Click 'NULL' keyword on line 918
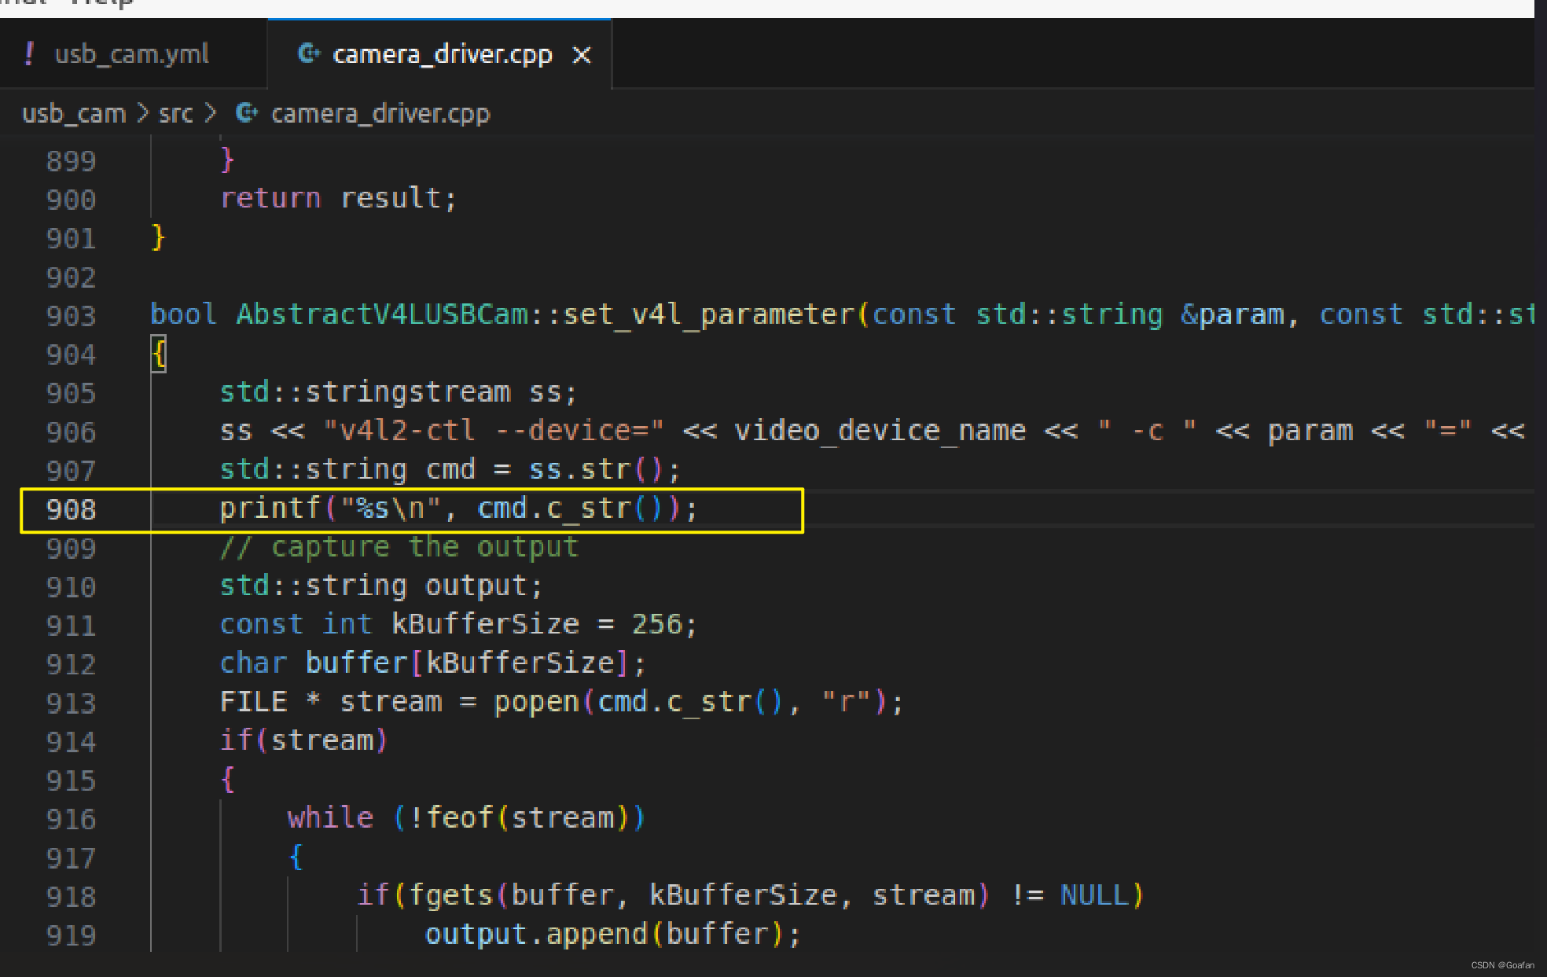 (x=1093, y=895)
